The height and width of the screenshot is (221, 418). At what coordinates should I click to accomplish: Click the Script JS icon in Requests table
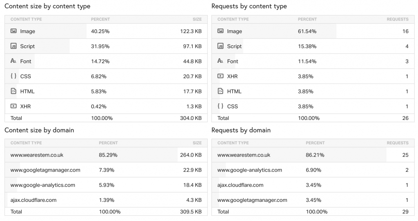(220, 46)
